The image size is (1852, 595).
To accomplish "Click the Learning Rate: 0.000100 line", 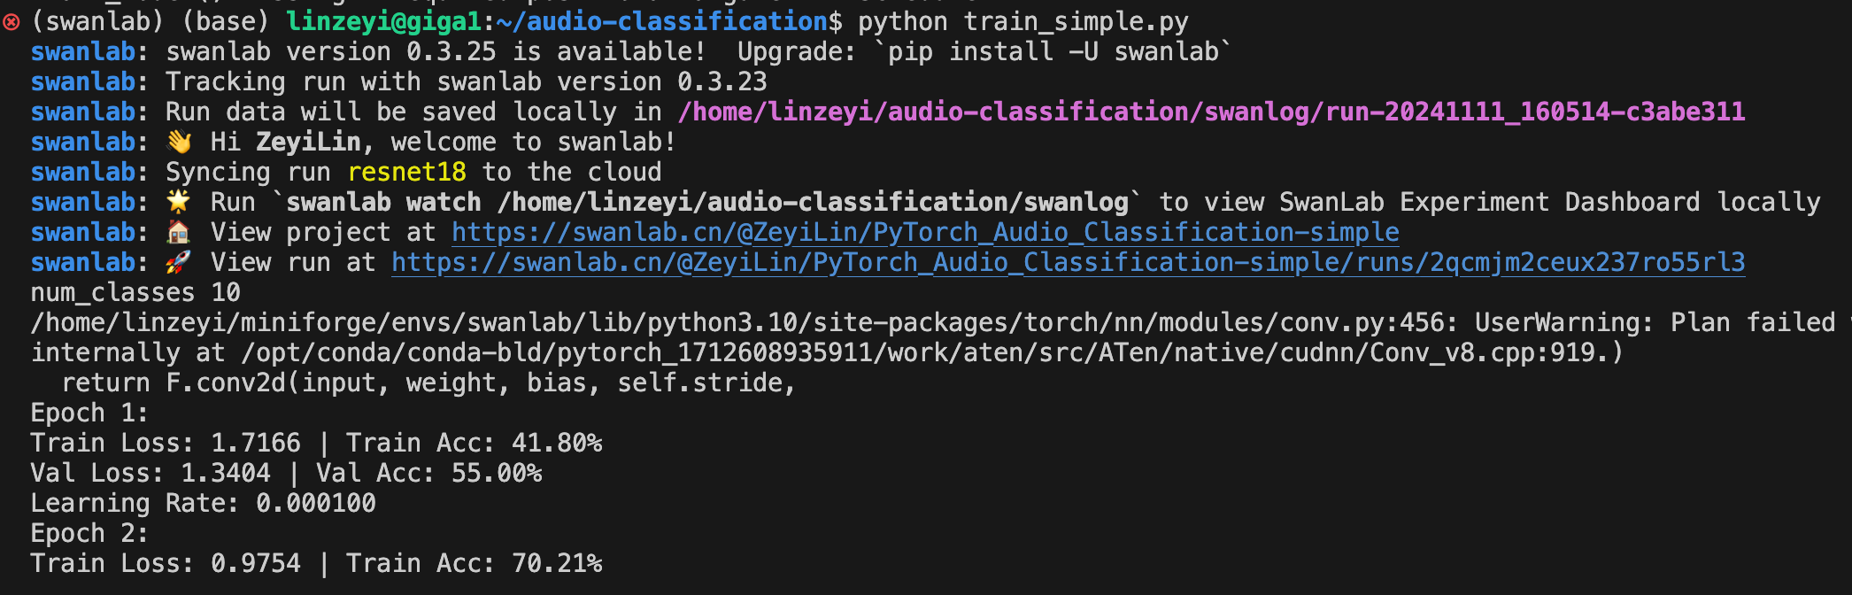I will pyautogui.click(x=203, y=504).
